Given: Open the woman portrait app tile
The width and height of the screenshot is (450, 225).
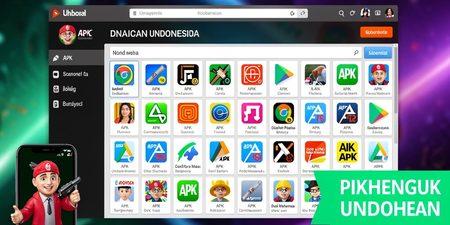Looking at the screenshot, I should coord(124,118).
